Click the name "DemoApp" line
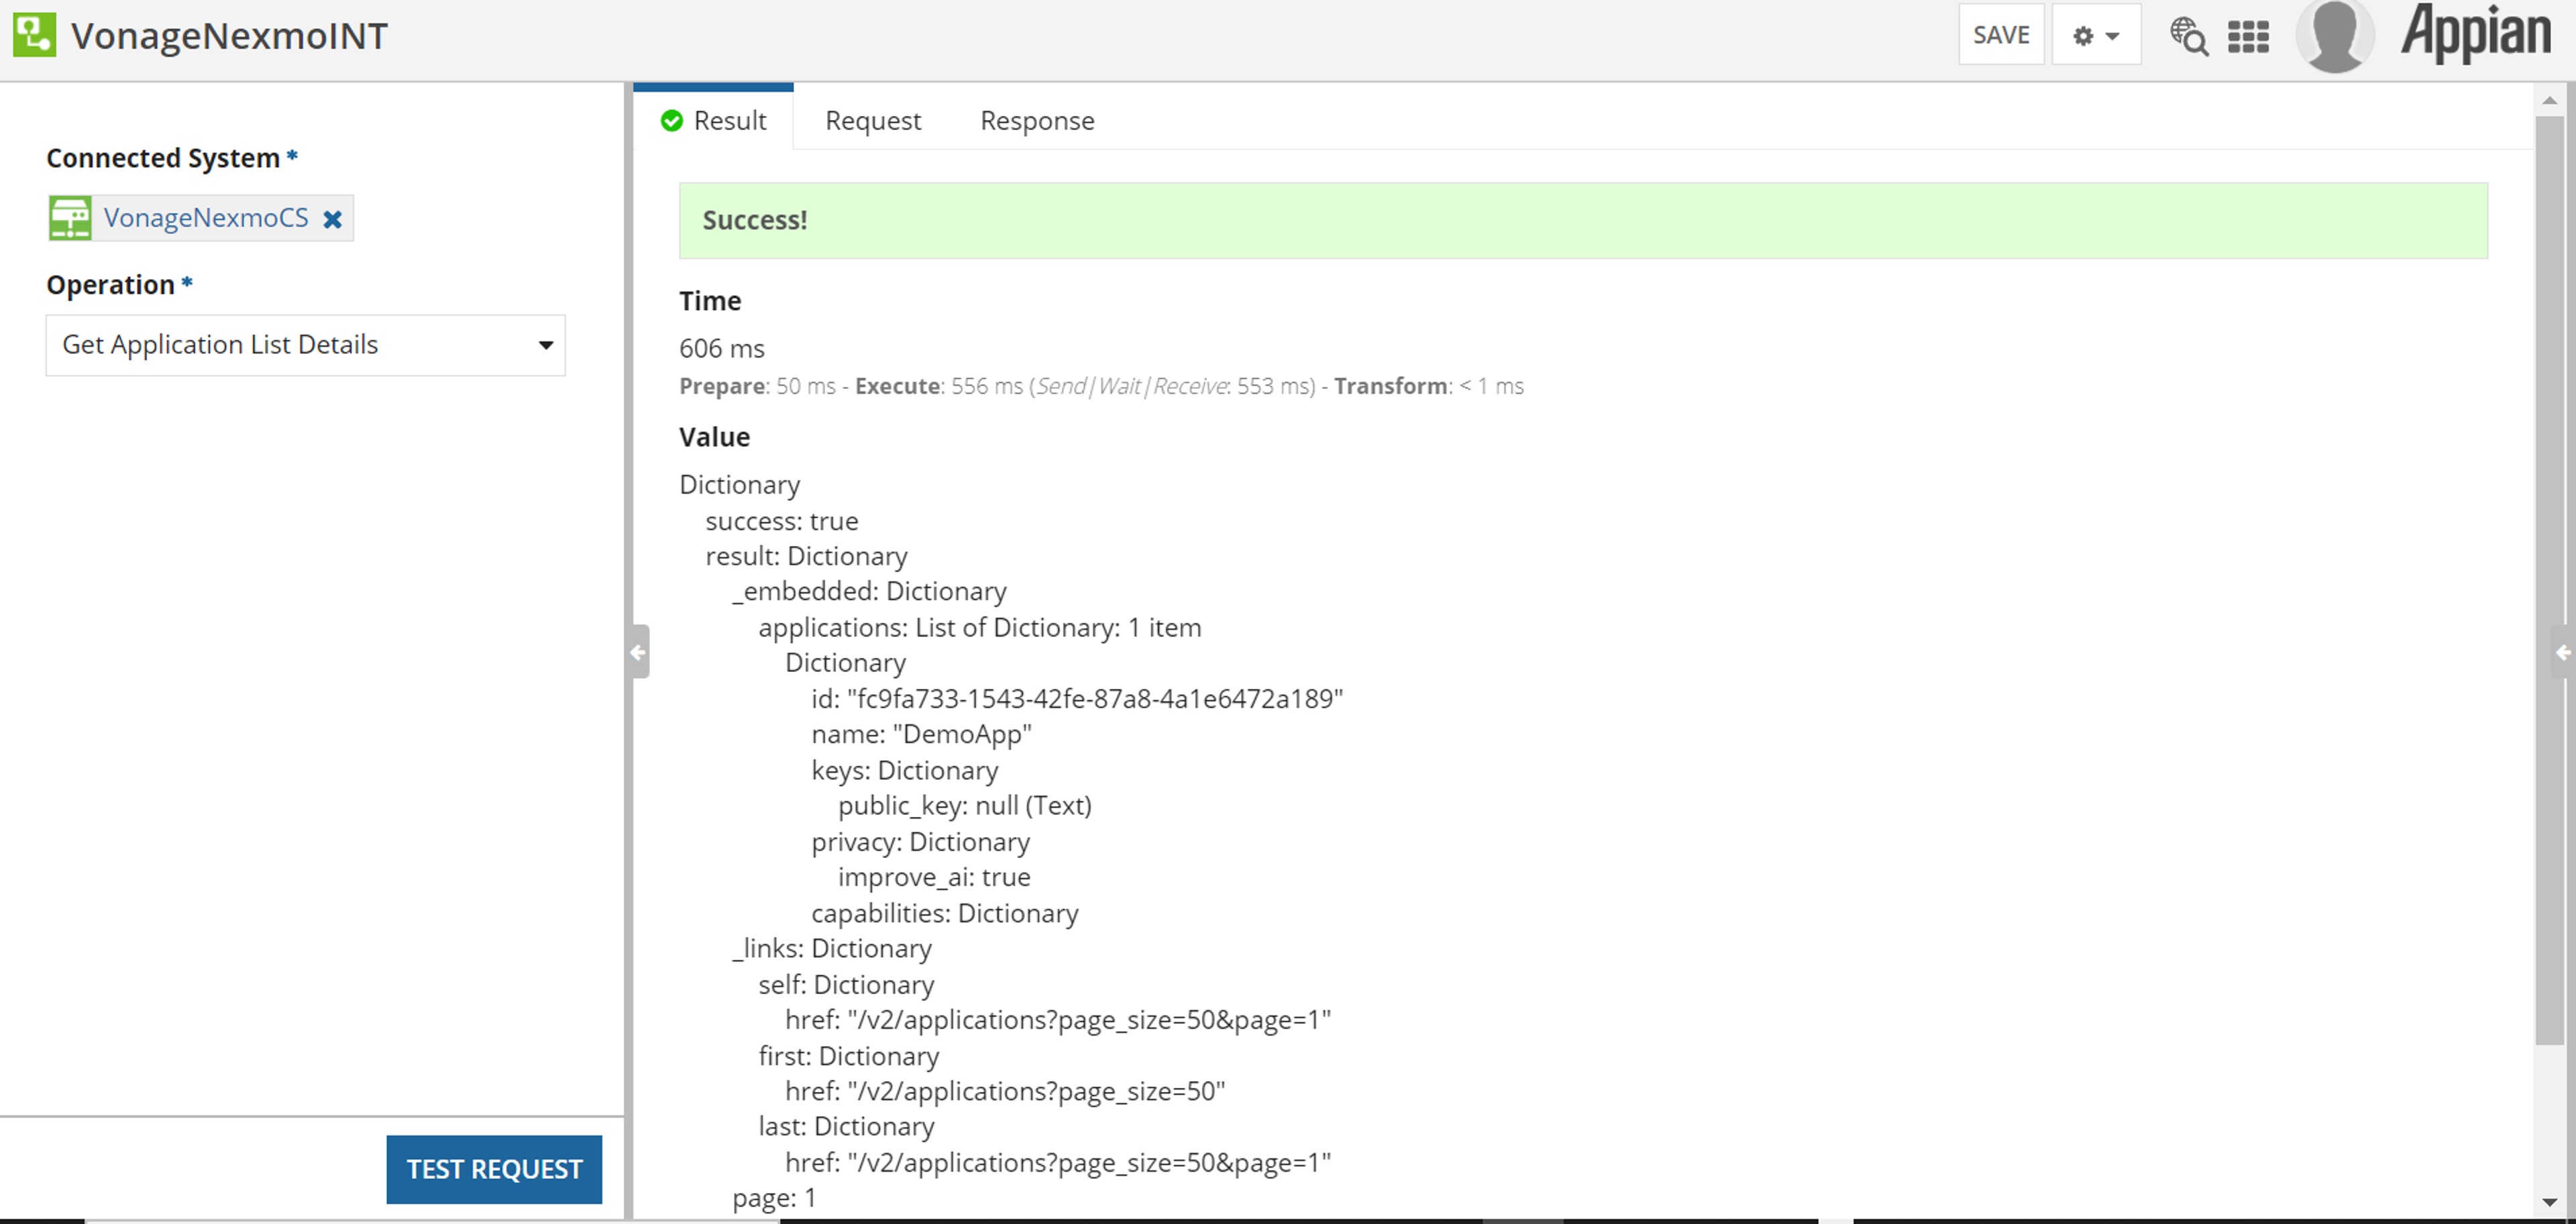The image size is (2576, 1224). tap(921, 734)
